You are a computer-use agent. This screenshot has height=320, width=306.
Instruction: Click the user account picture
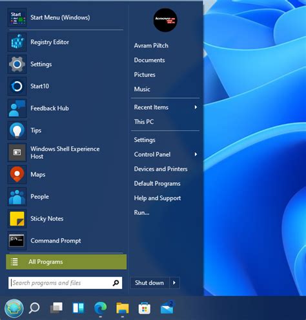[165, 20]
